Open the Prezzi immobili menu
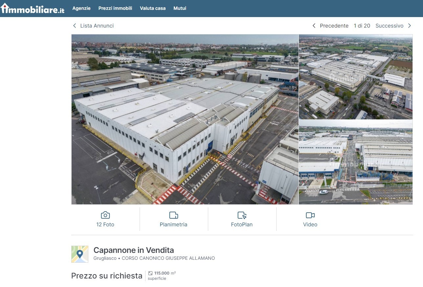Viewport: 423px width, 287px height. [x=115, y=8]
